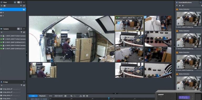Switch Camera panel display mode icon
202x100 pixels.
(x=18, y=29)
